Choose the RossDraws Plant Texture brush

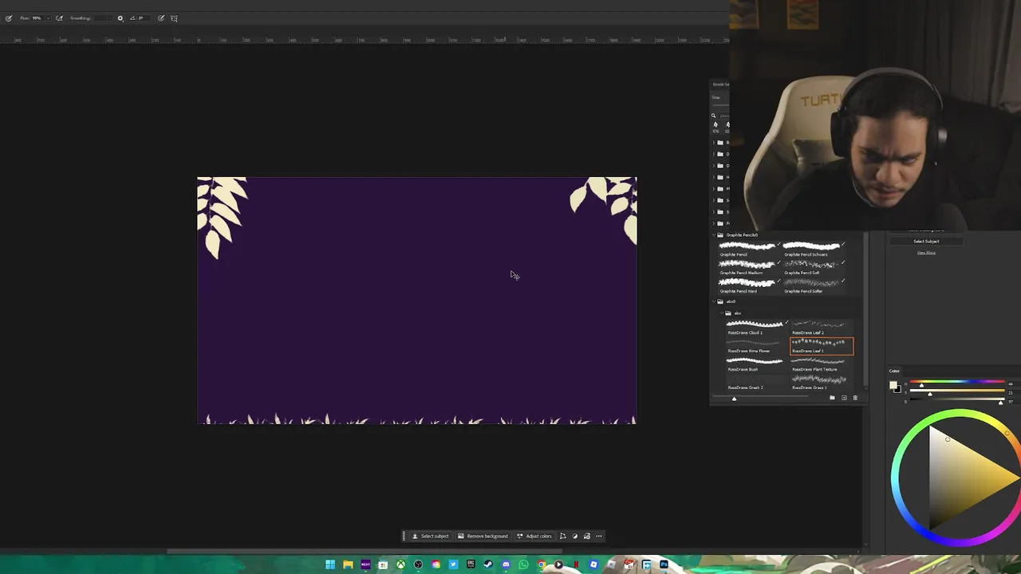tap(822, 364)
